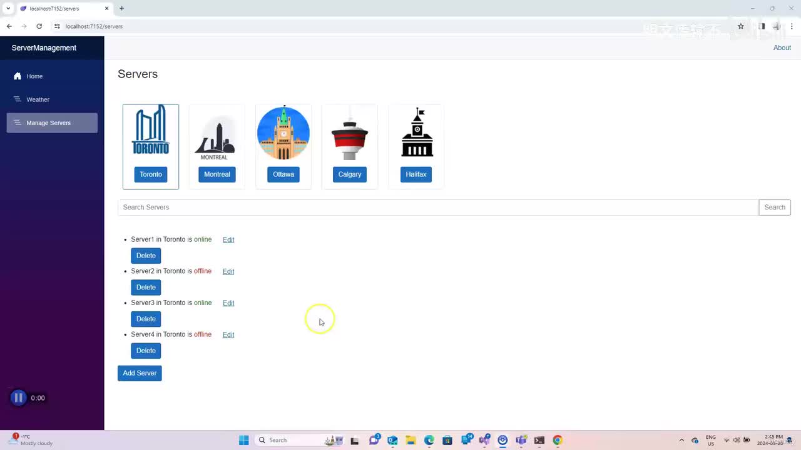801x450 pixels.
Task: Click the "Server4 in Toronto is offline" text
Action: (x=171, y=334)
